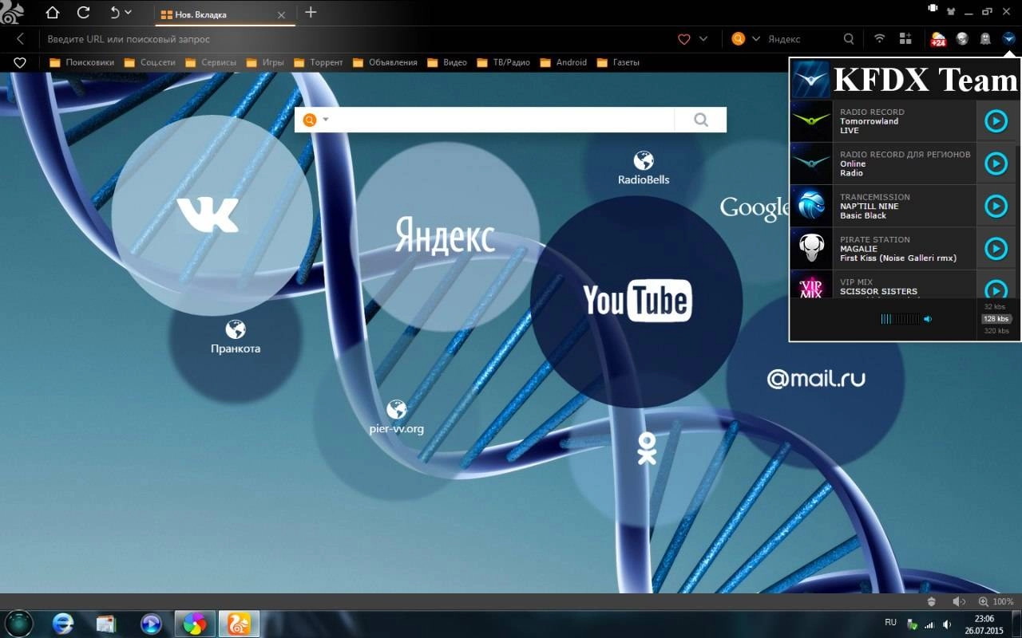Image resolution: width=1022 pixels, height=638 pixels.
Task: Add page to favorites heart icon
Action: (683, 38)
